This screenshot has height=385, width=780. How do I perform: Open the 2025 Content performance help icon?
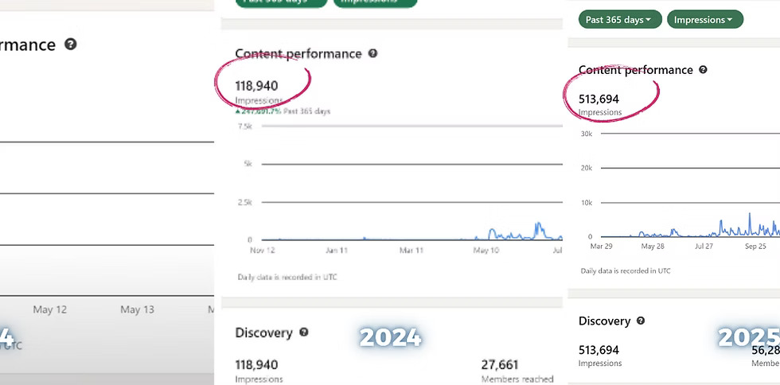pos(703,70)
